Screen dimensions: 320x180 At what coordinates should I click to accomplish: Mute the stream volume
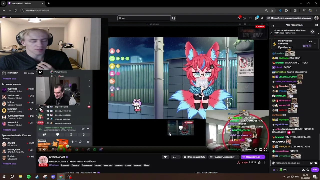[x=44, y=149]
